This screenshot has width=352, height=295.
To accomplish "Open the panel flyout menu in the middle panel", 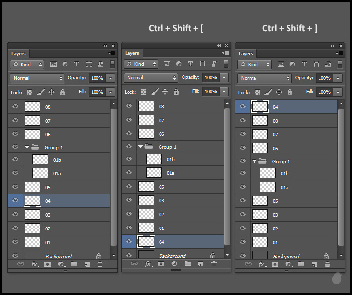I will coord(225,53).
